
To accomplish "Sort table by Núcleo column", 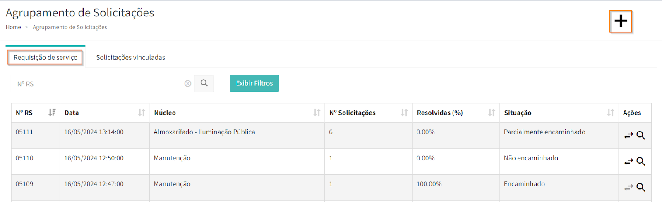I will coord(317,113).
